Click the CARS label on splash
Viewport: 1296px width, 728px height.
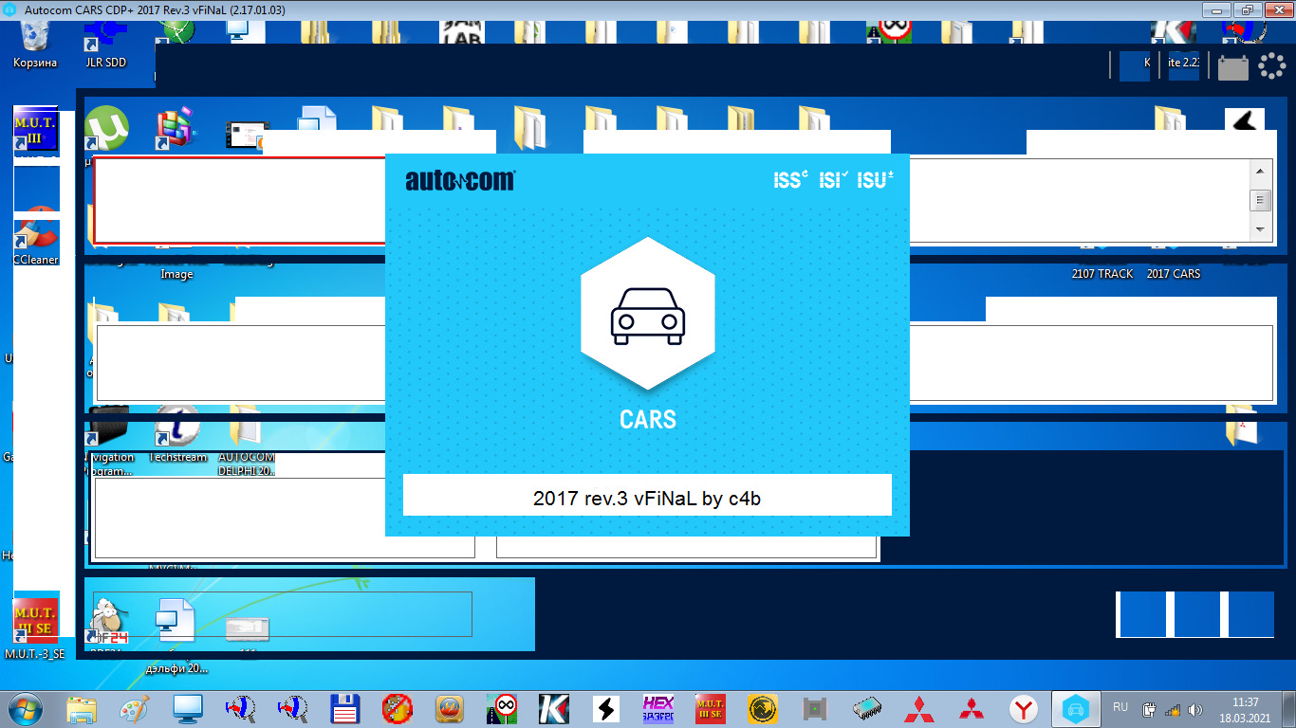pyautogui.click(x=647, y=419)
